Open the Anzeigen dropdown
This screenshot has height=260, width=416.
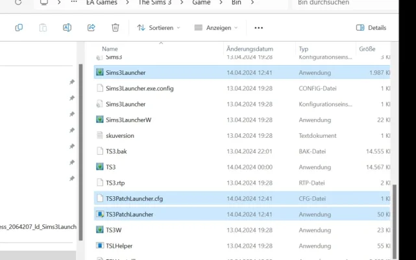[216, 28]
